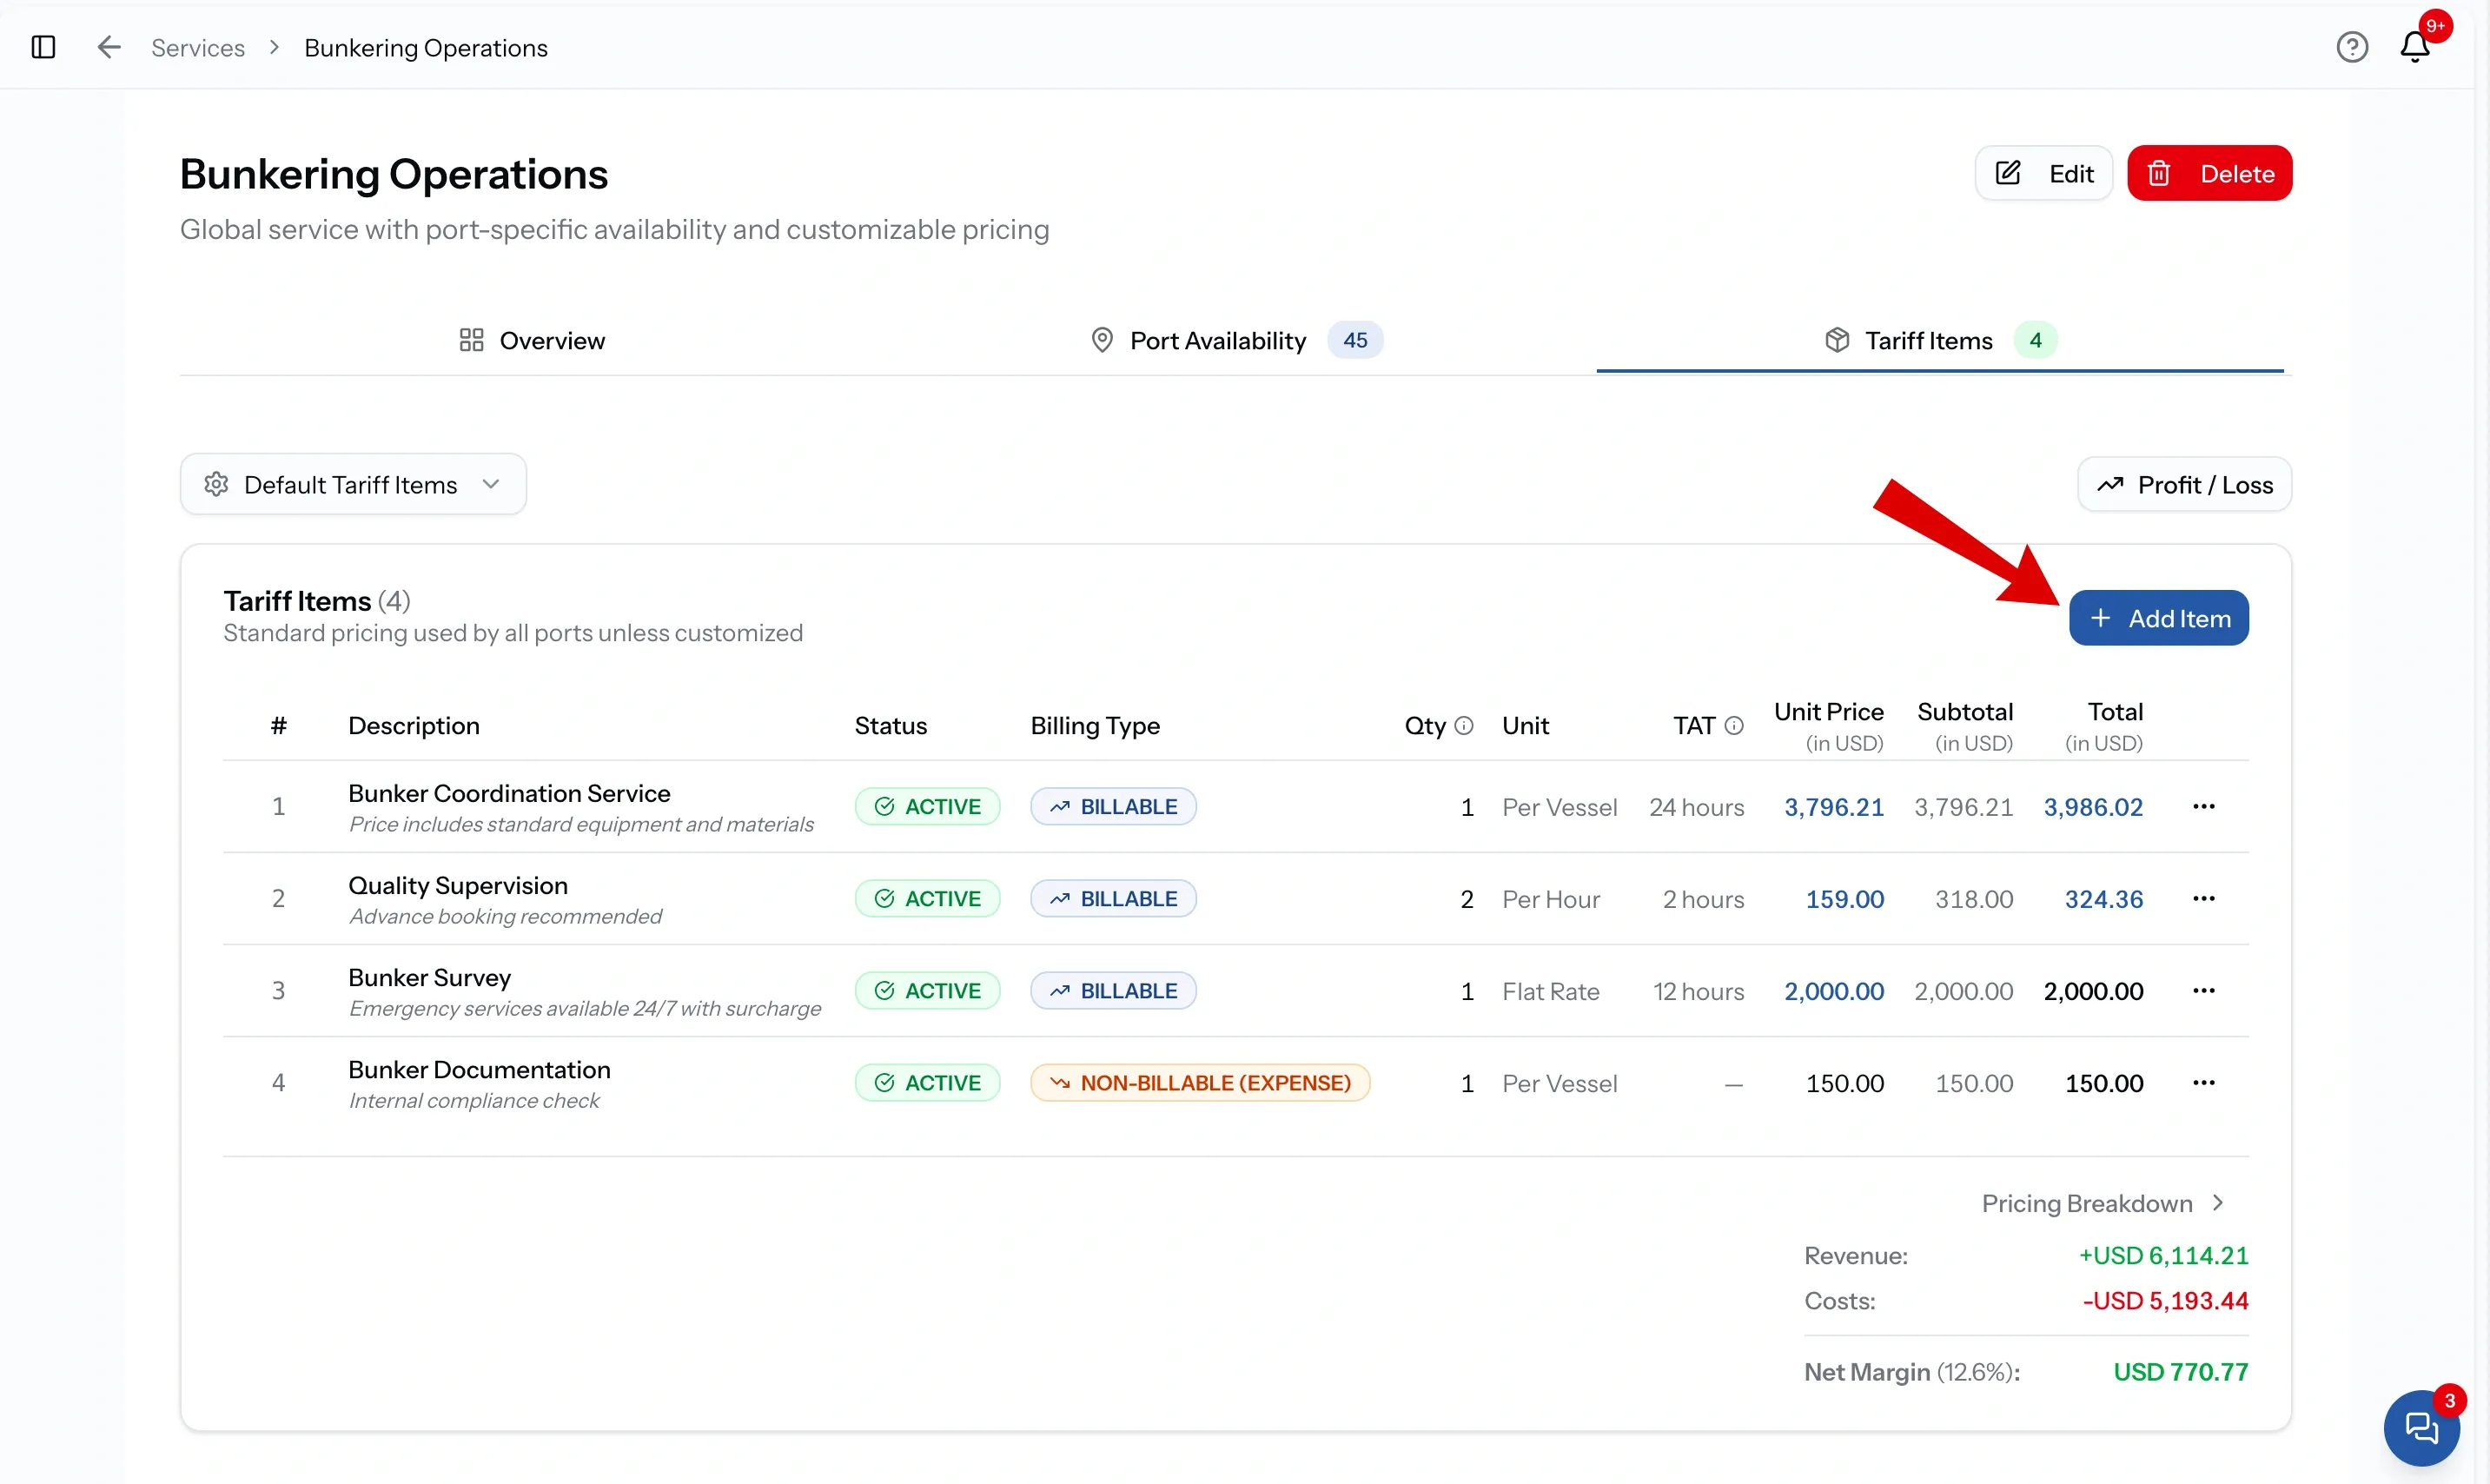Click the TAT info icon
This screenshot has width=2490, height=1484.
pyautogui.click(x=1734, y=726)
